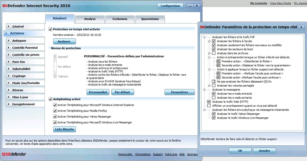Viewport: 307px width, 161px height.
Task: Enable Analyser les e-mails sortants
Action: [x=214, y=98]
